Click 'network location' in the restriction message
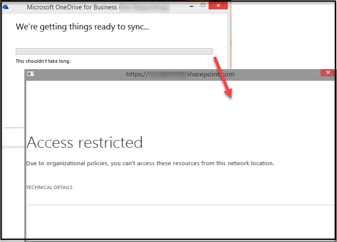This screenshot has width=337, height=242. 251,163
